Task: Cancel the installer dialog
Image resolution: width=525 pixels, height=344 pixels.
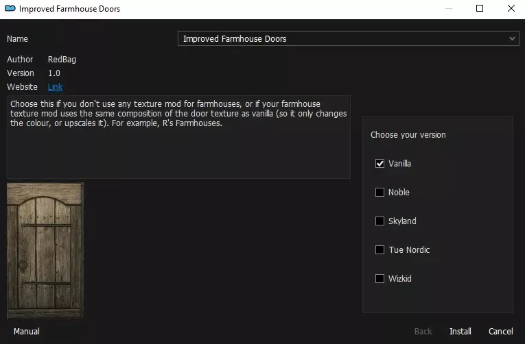Action: [500, 331]
